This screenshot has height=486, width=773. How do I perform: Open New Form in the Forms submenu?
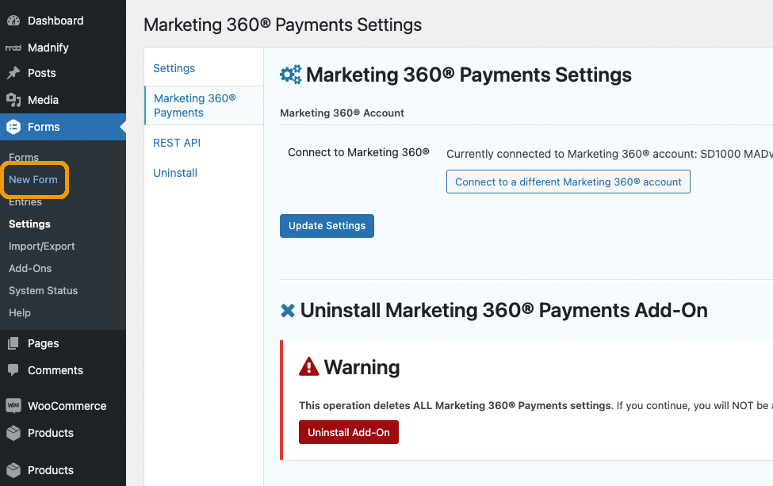point(33,179)
